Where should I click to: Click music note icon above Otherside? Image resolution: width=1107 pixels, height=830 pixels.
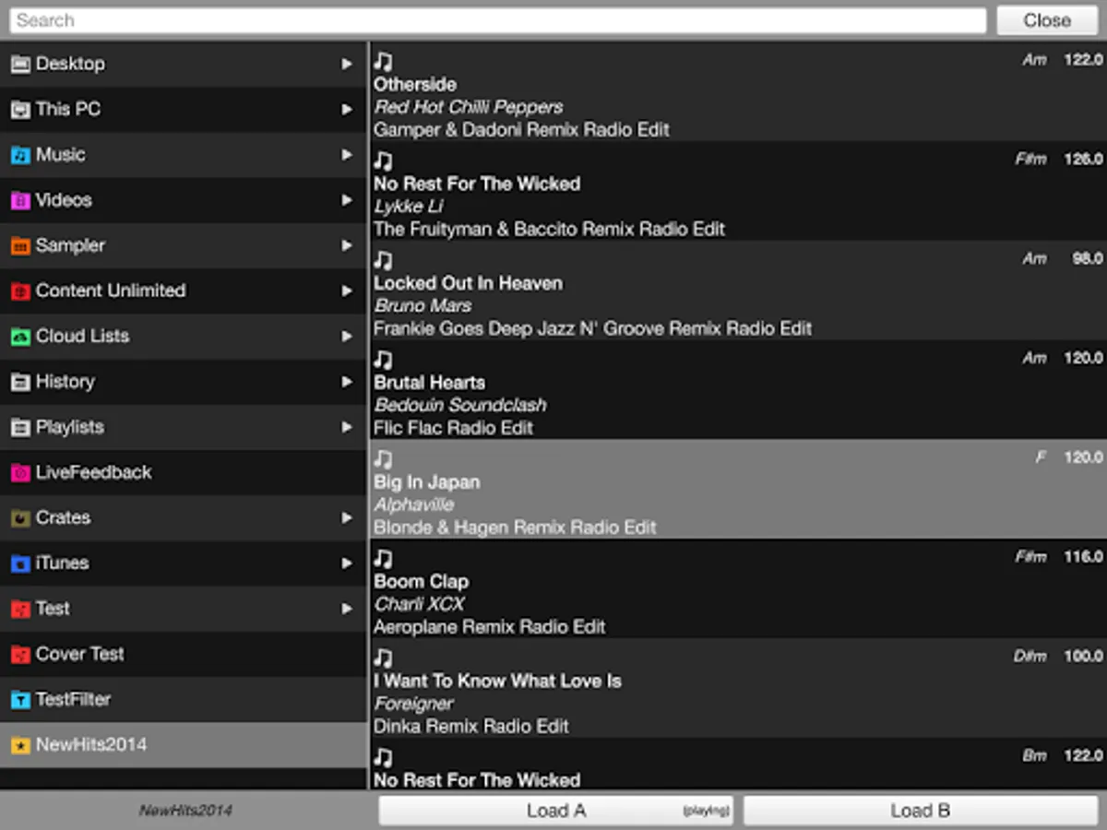click(383, 61)
